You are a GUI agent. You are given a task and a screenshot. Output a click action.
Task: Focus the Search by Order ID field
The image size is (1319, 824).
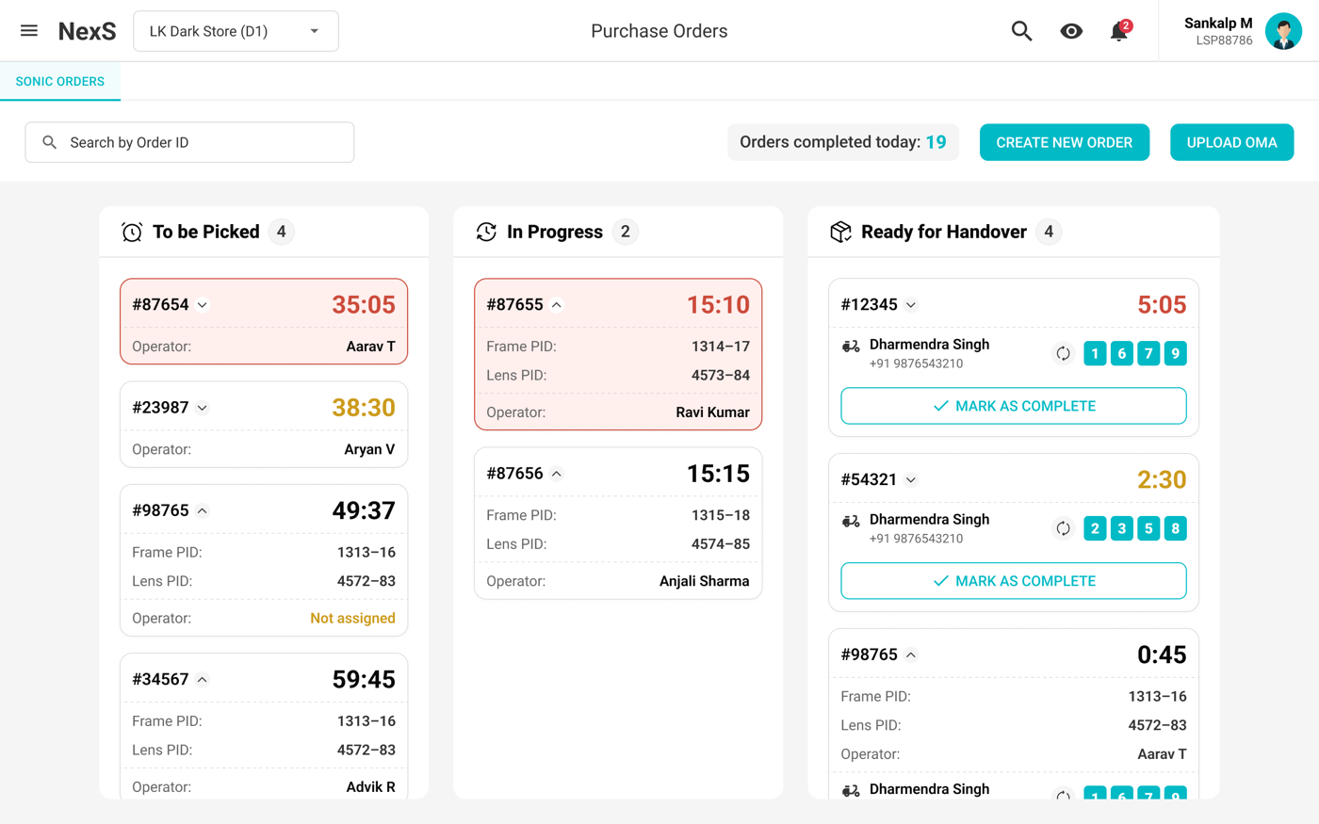[189, 142]
